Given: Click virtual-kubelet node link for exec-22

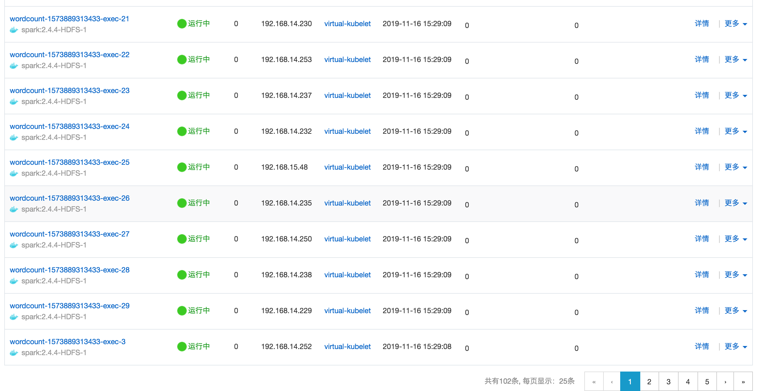Looking at the screenshot, I should point(347,60).
